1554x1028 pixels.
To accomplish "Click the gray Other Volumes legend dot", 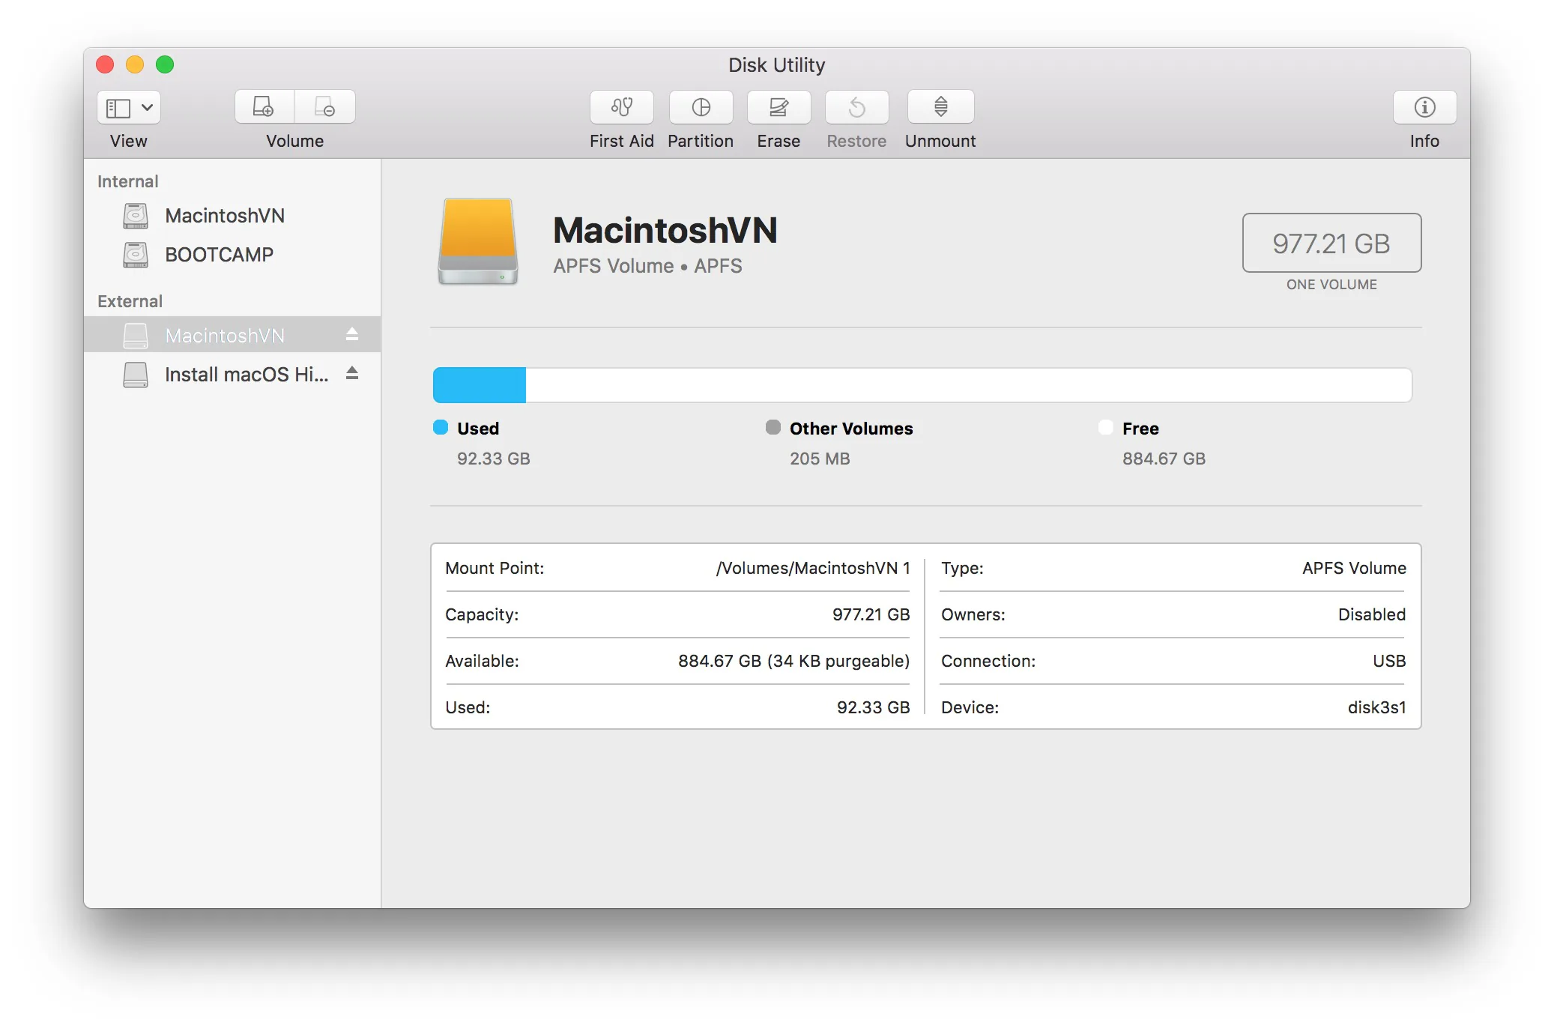I will (773, 427).
